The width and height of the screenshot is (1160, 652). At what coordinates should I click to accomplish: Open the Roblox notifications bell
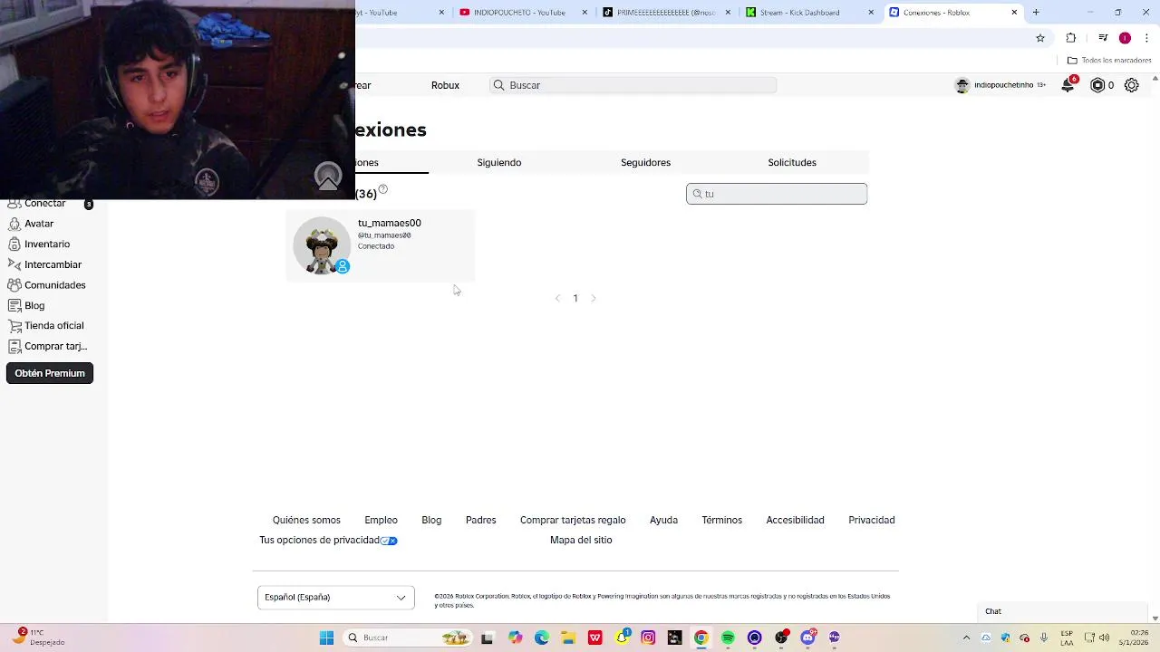(1068, 85)
